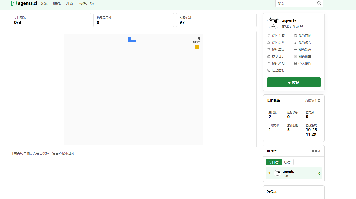Click the 我的积分 97 stat card
Viewport: 356px width, 199px height.
(x=216, y=20)
